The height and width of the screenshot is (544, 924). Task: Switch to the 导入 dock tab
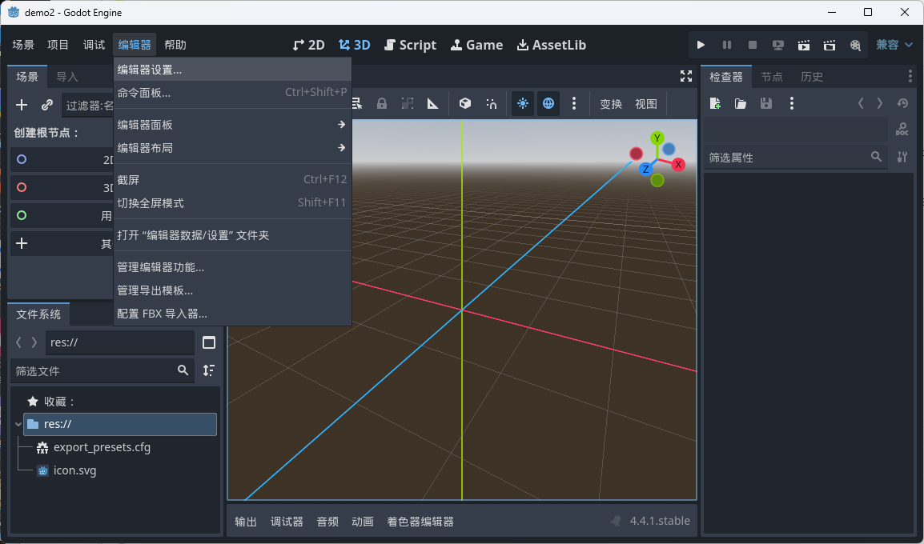tap(67, 77)
